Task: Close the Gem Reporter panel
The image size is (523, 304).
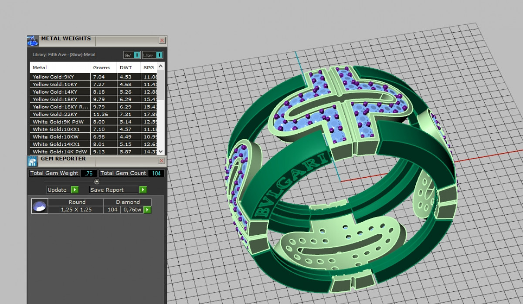Action: pyautogui.click(x=162, y=161)
